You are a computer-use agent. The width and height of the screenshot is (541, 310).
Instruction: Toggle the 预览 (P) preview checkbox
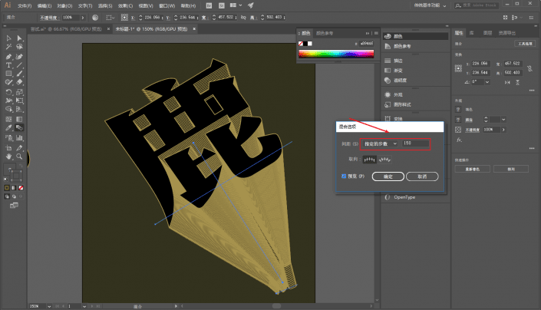[x=344, y=176]
